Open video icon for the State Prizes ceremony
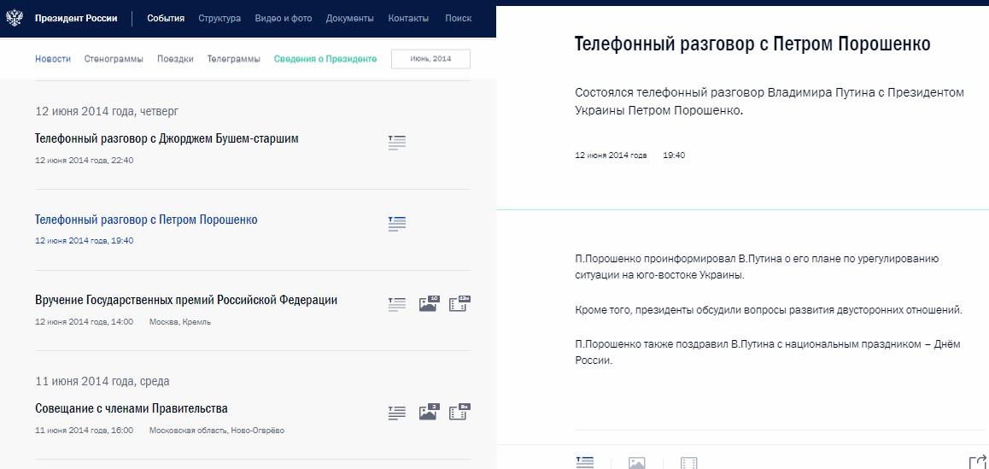The width and height of the screenshot is (989, 469). (459, 303)
